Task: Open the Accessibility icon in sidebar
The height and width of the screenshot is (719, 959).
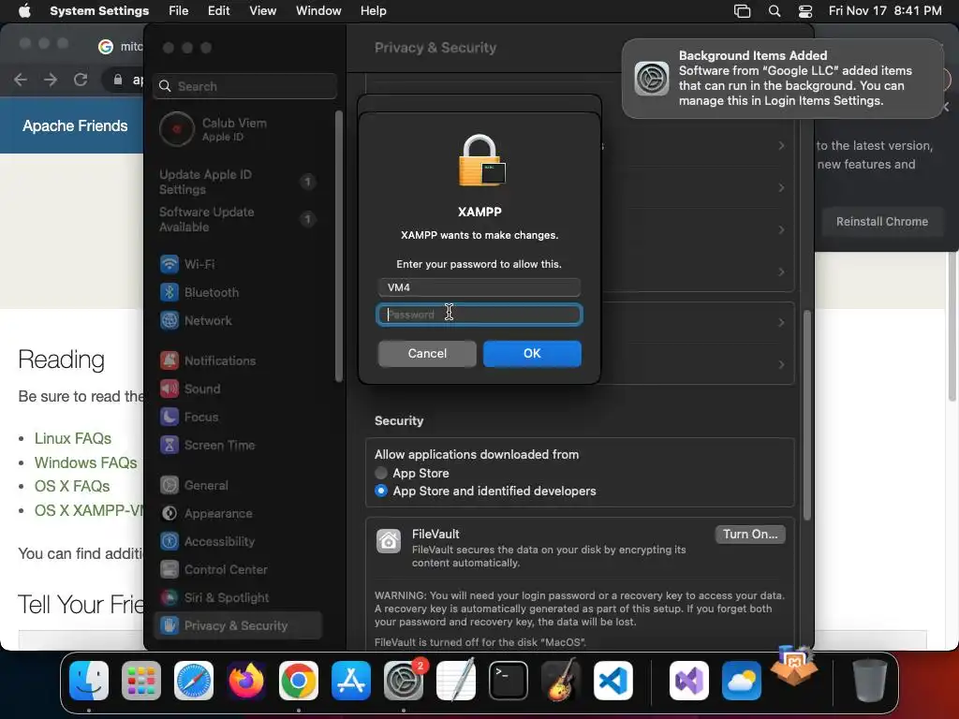Action: (170, 542)
